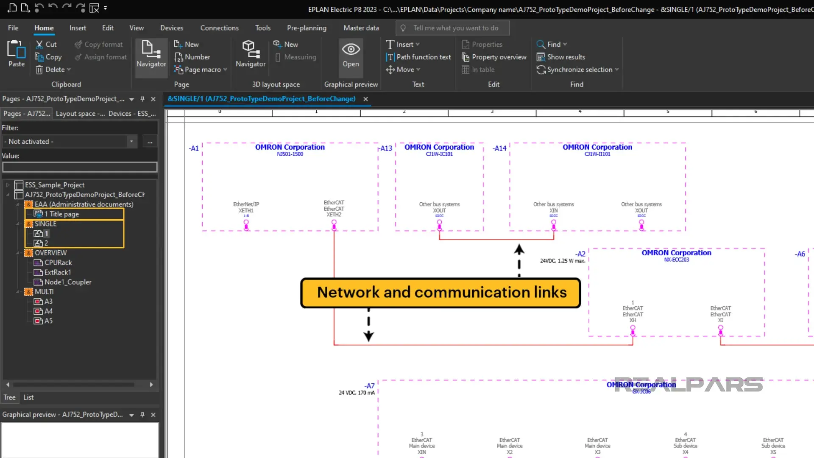Screen dimensions: 814x458
Task: Switch to the Pre-planning ribbon tab
Action: (307, 28)
